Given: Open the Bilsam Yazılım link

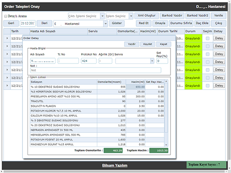Looking at the screenshot, I should (115, 165).
